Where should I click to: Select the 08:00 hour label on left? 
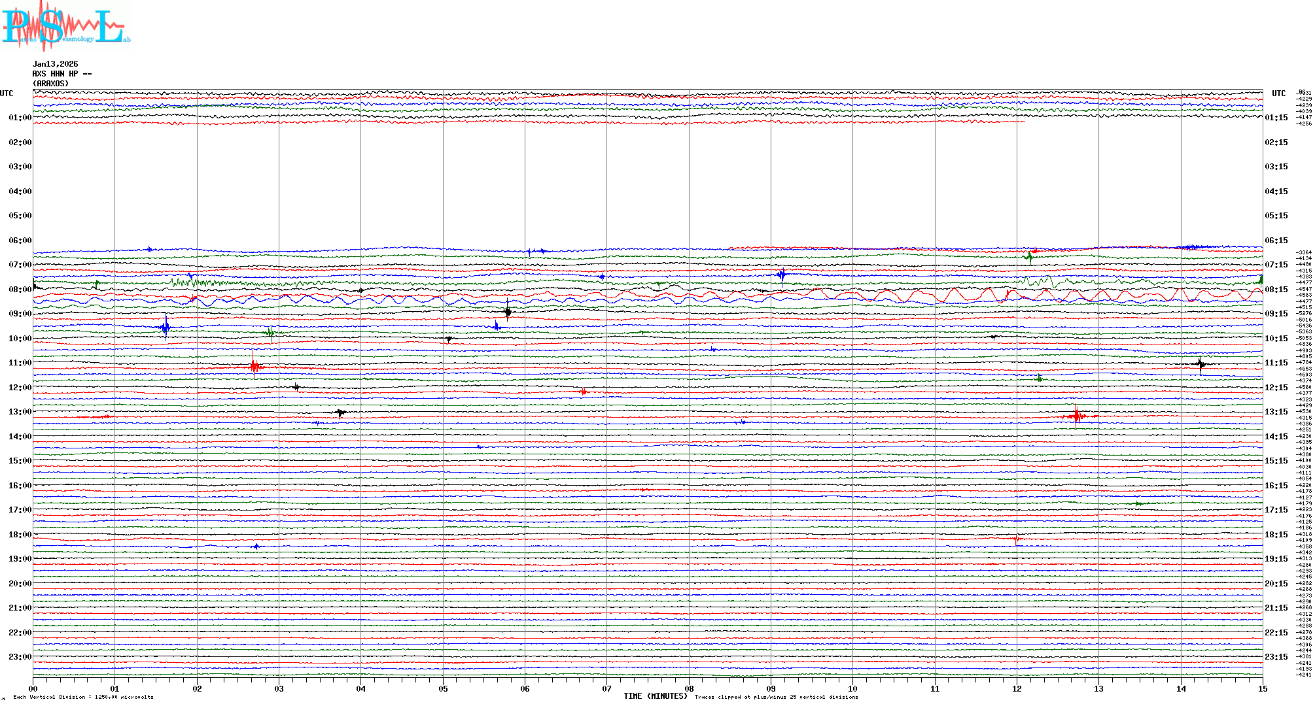pos(20,290)
